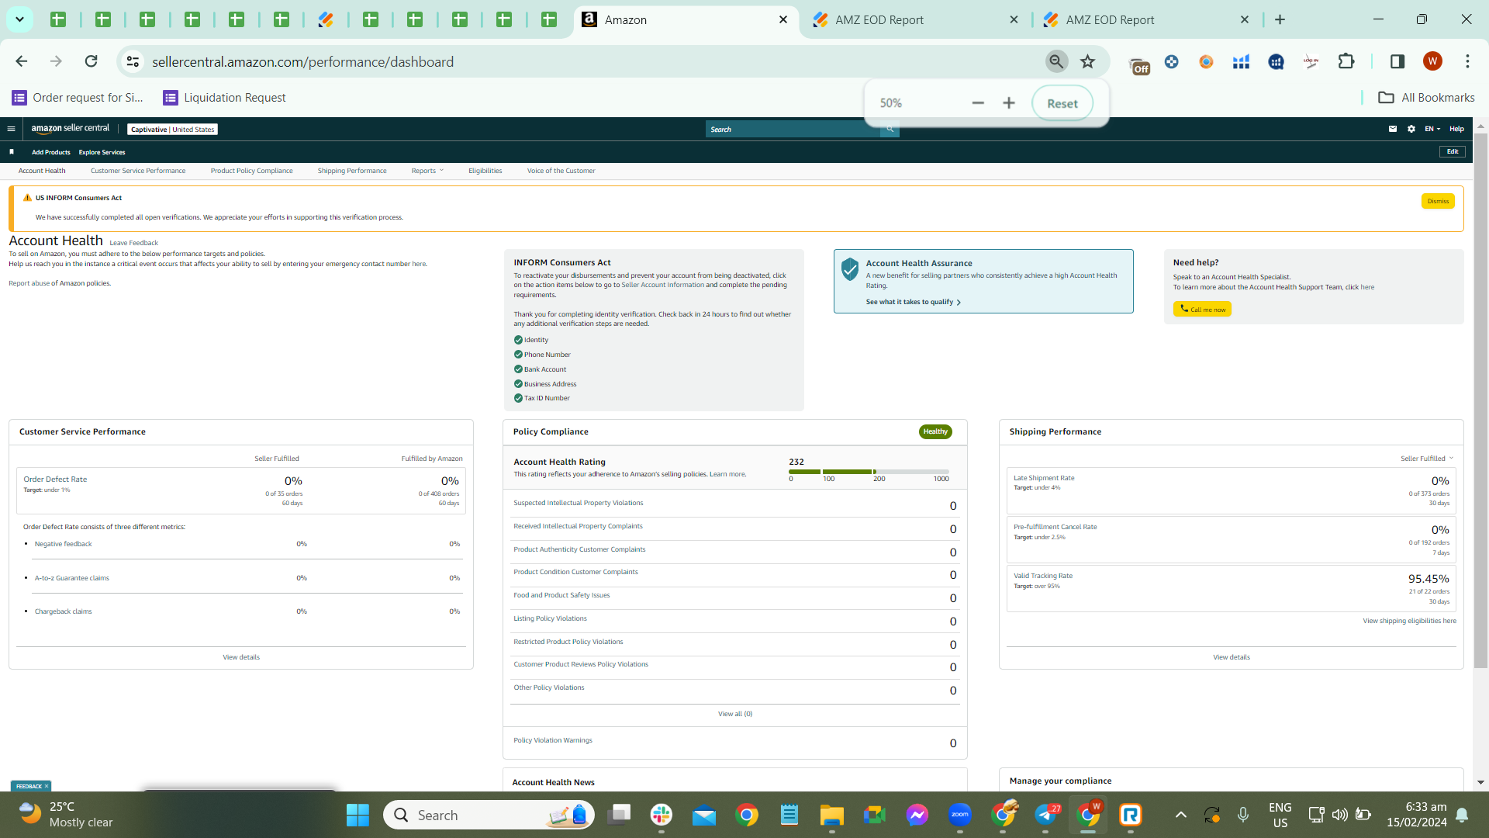Viewport: 1489px width, 838px height.
Task: Open a new browser tab
Action: coord(1280,19)
